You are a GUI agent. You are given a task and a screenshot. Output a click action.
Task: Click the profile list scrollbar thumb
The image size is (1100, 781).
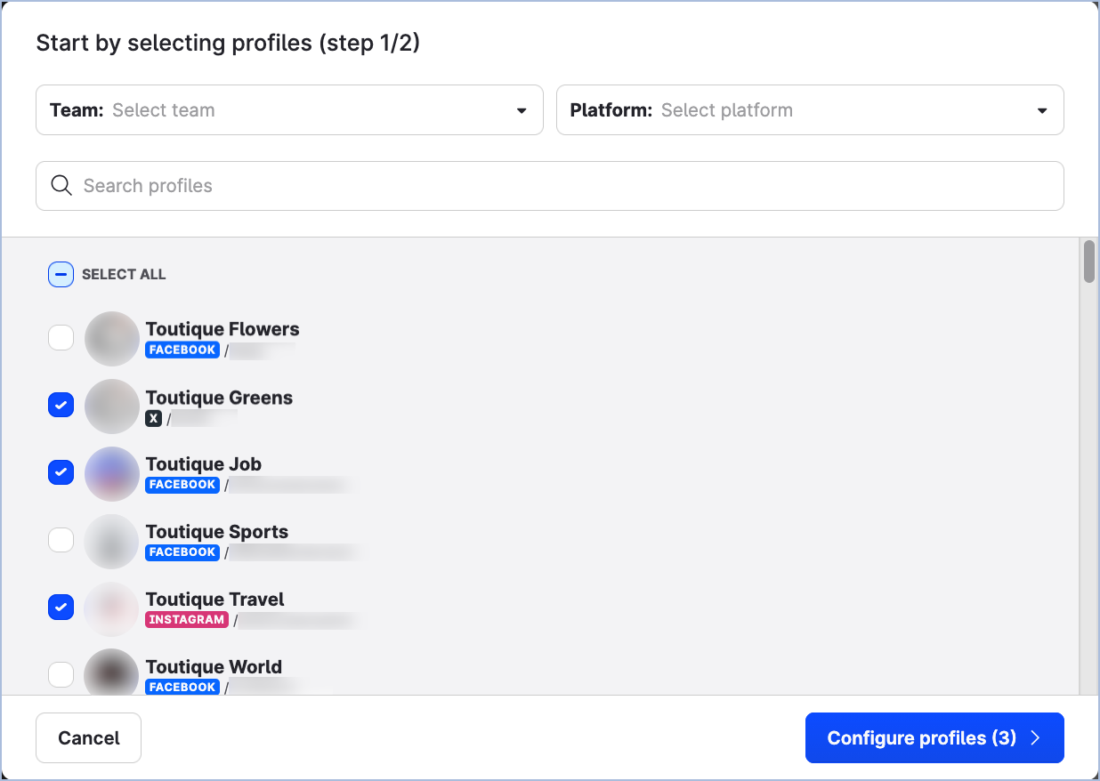point(1089,262)
